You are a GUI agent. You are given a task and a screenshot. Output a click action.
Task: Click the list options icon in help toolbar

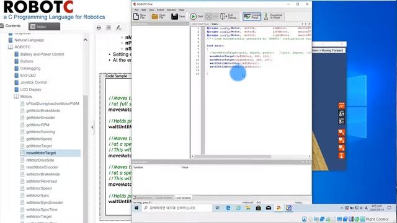pyautogui.click(x=109, y=27)
